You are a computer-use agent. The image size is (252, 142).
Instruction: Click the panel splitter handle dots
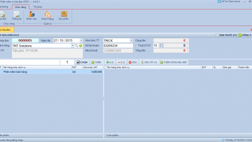coord(104,98)
